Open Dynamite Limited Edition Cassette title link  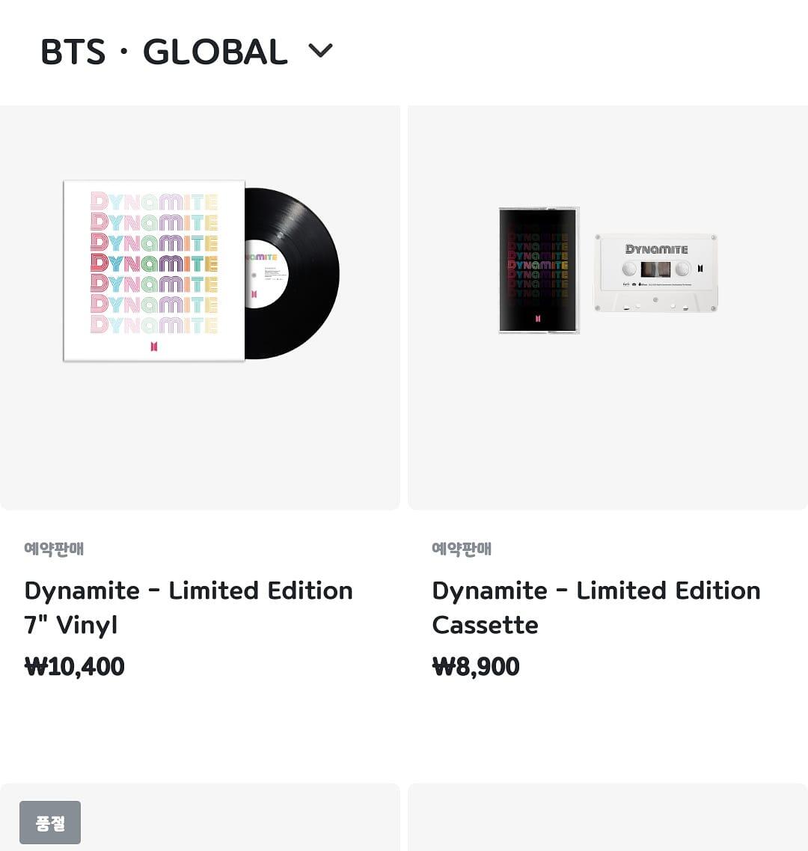point(596,607)
